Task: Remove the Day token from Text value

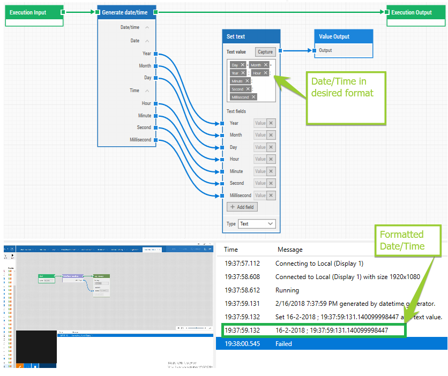Action: (243, 65)
